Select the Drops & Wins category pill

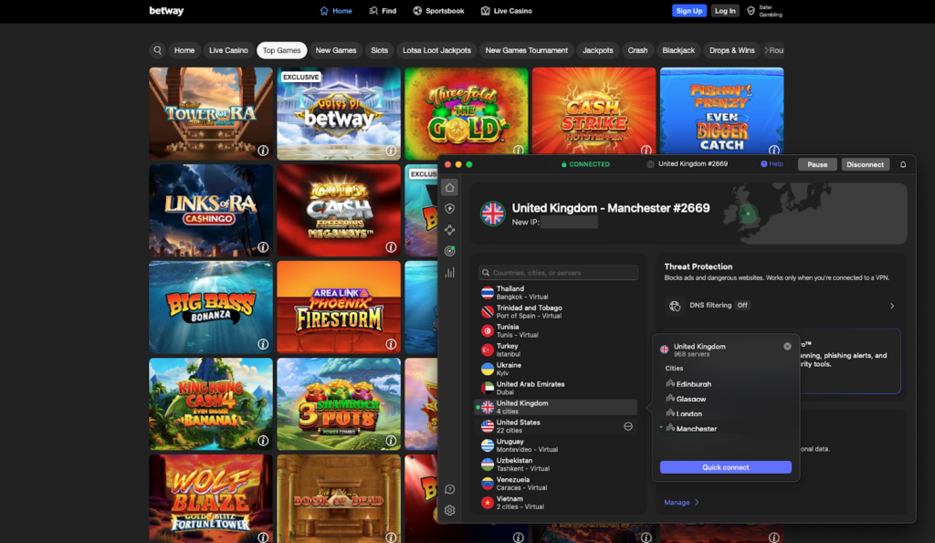731,50
